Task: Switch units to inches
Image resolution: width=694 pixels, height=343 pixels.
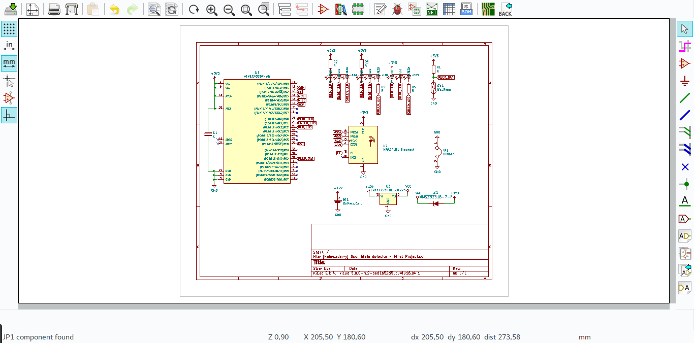Action: coord(9,45)
